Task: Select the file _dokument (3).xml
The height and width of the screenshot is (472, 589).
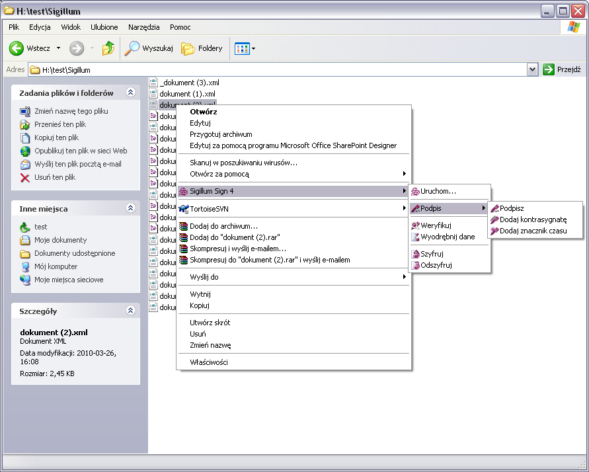Action: click(189, 83)
